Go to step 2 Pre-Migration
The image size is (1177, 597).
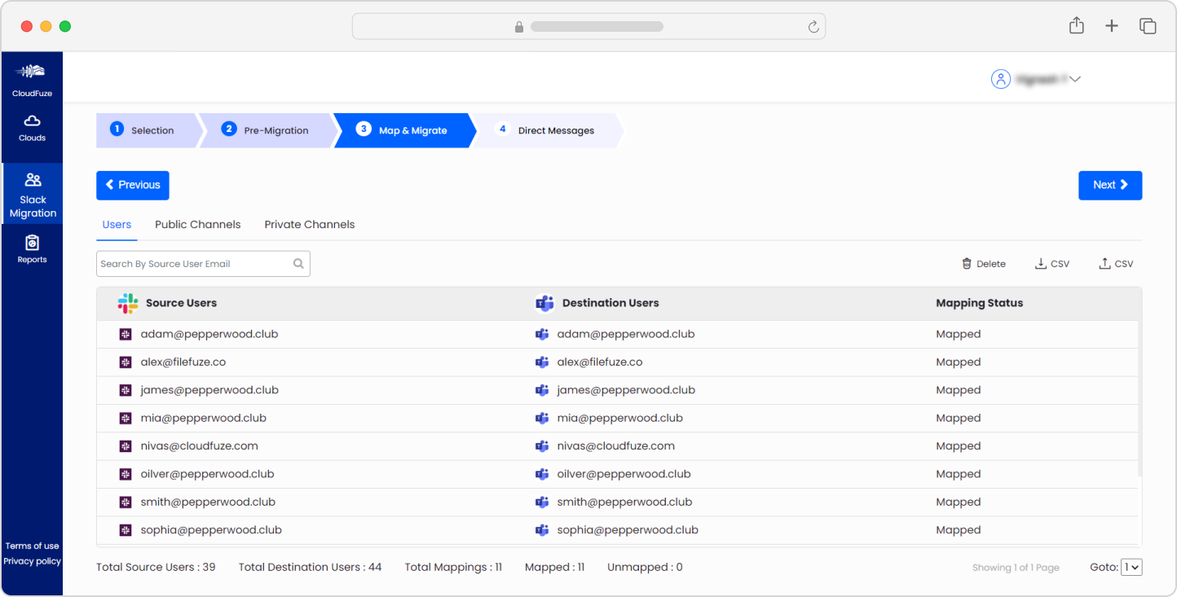tap(269, 130)
